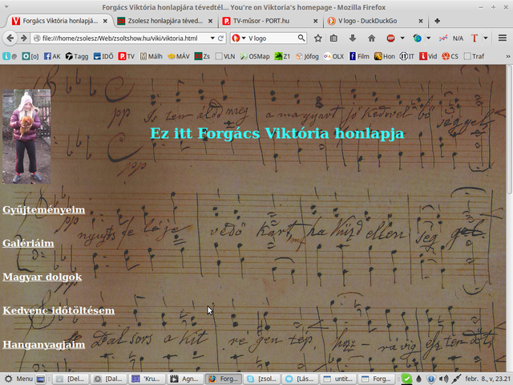Go to the Home page icon
The width and height of the screenshot is (513, 385).
[x=371, y=38]
